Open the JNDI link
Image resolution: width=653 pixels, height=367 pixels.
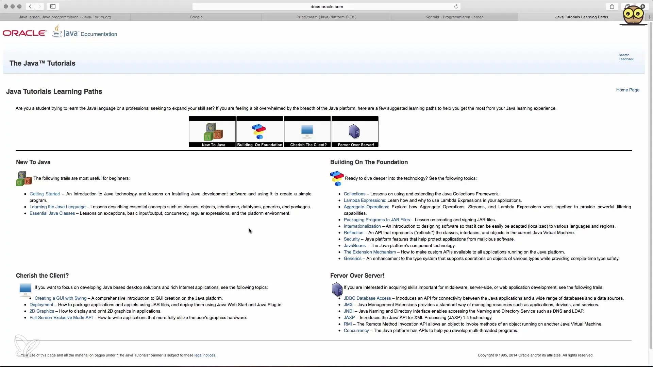(349, 311)
